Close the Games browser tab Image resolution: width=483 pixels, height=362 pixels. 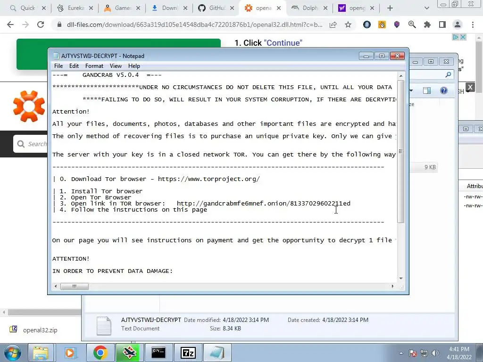[138, 8]
